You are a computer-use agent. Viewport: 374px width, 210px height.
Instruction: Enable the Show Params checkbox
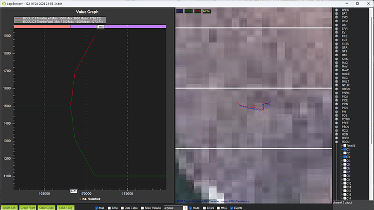tap(143, 208)
